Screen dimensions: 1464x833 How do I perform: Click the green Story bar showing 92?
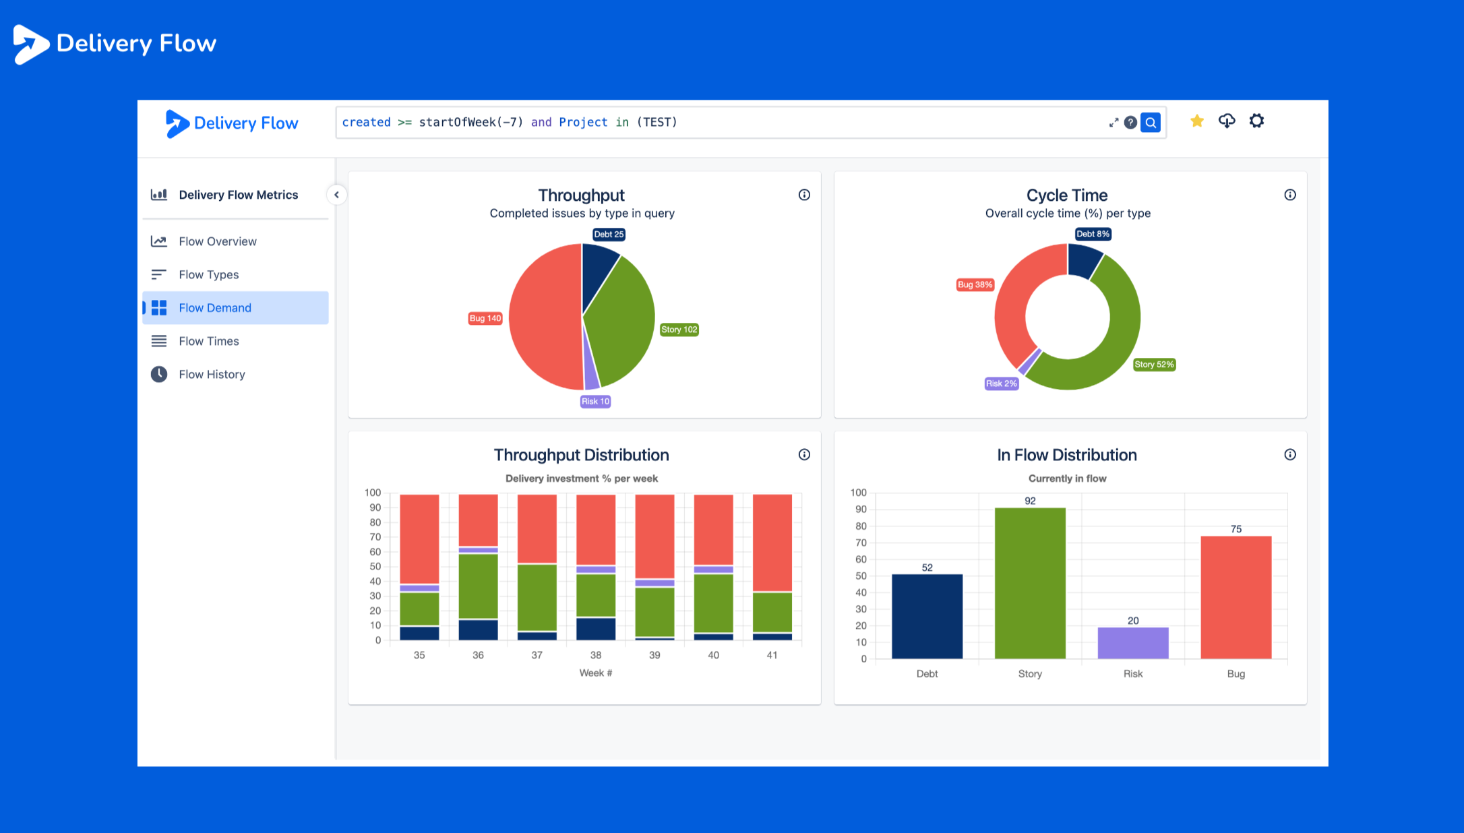tap(1030, 583)
